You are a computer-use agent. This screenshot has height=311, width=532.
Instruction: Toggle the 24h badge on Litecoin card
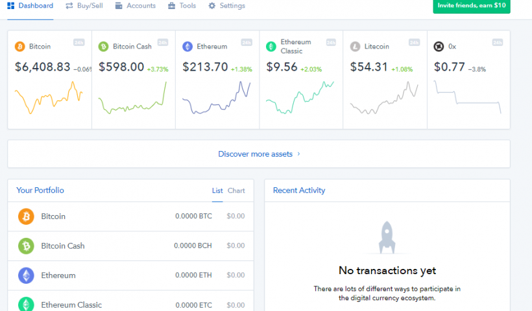[415, 43]
